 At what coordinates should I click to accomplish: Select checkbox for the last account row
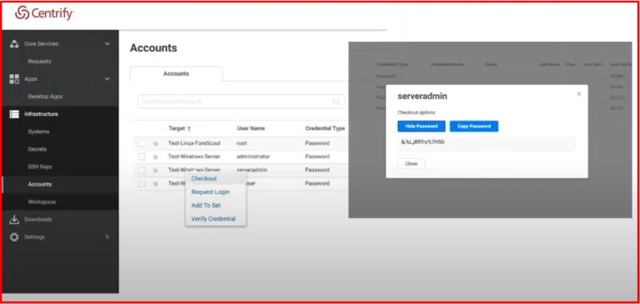coord(142,183)
